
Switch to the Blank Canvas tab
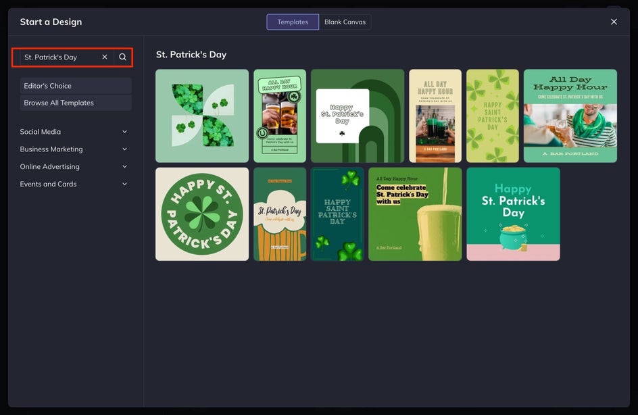pos(345,22)
